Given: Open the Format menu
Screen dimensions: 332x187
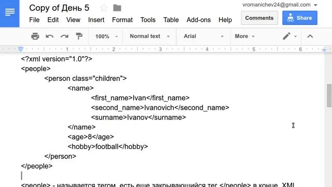Looking at the screenshot, I should pyautogui.click(x=122, y=20).
